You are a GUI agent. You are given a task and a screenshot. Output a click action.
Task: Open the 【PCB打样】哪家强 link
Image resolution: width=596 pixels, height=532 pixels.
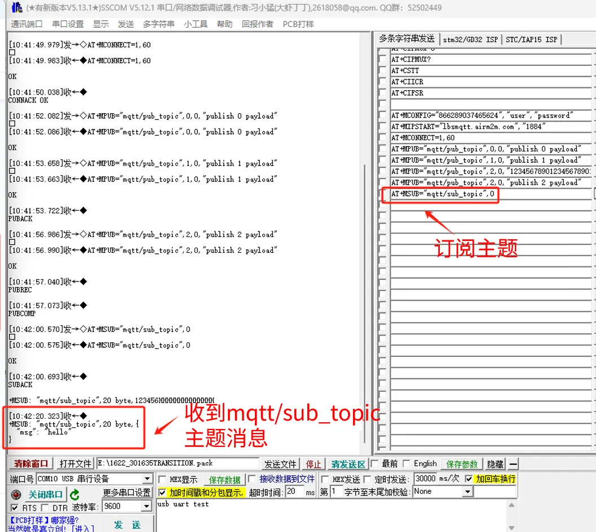pos(44,520)
